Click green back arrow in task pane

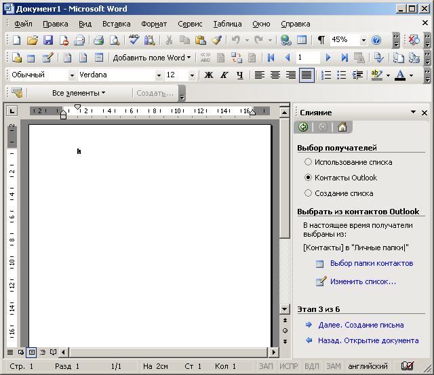pyautogui.click(x=303, y=127)
